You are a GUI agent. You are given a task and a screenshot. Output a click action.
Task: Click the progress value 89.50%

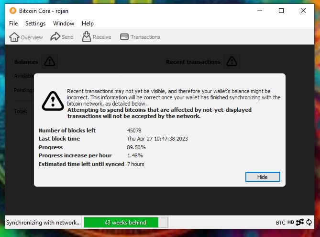pos(136,147)
